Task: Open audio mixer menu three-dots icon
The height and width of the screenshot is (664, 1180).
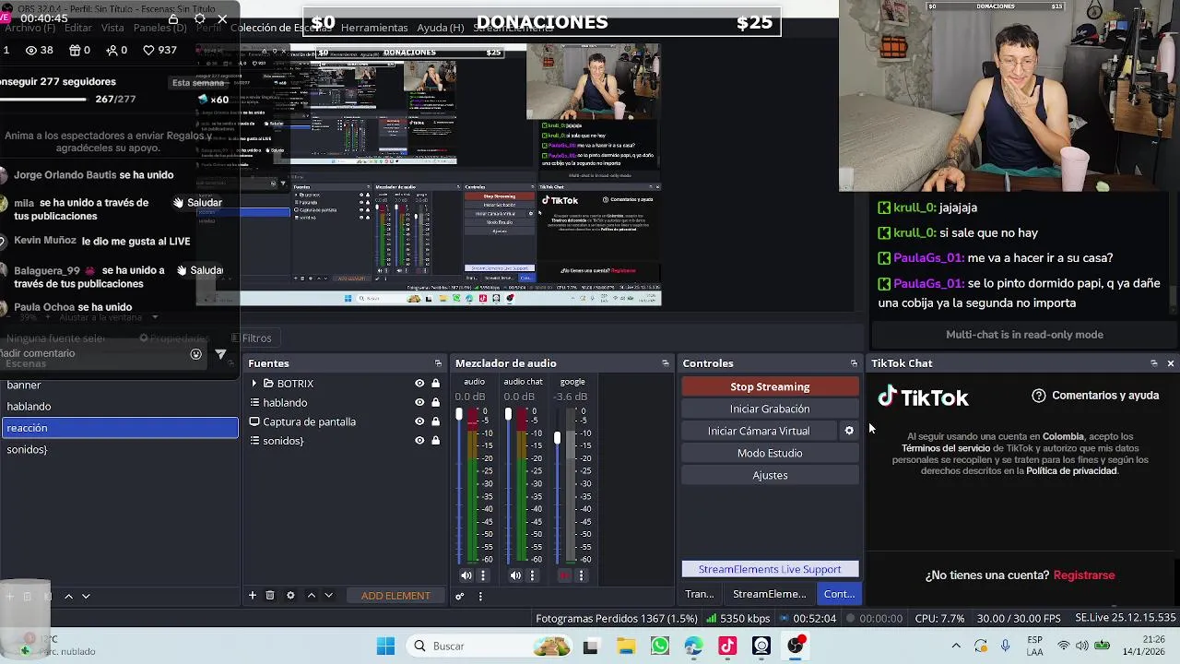Action: [480, 596]
